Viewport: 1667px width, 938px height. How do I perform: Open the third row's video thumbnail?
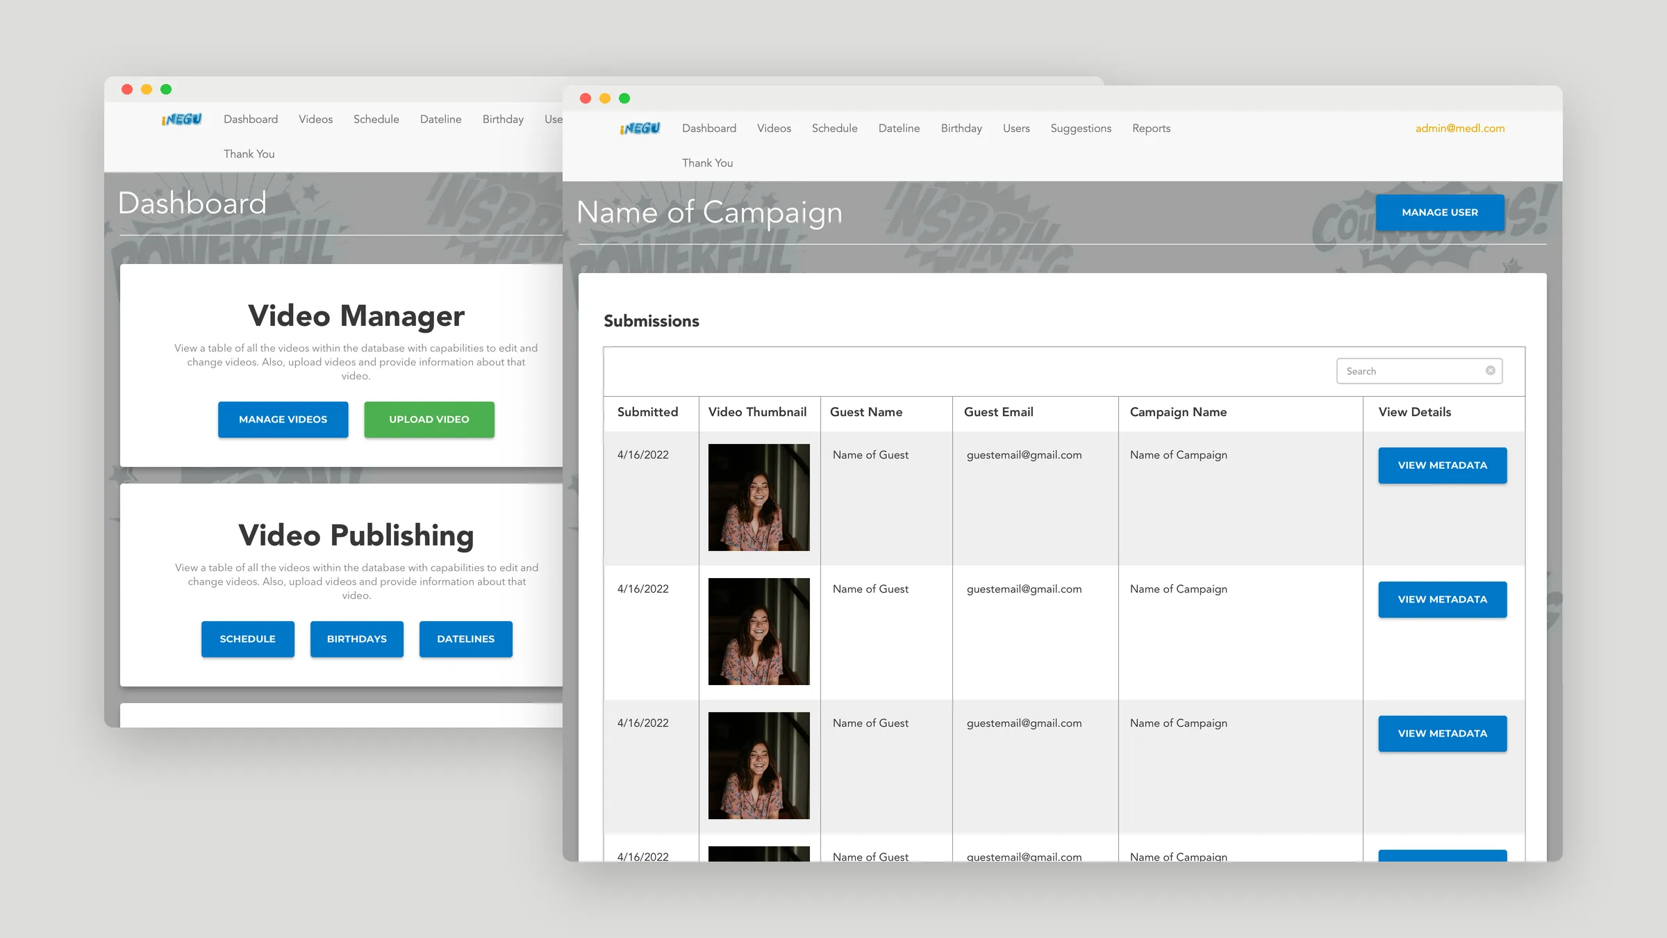759,766
